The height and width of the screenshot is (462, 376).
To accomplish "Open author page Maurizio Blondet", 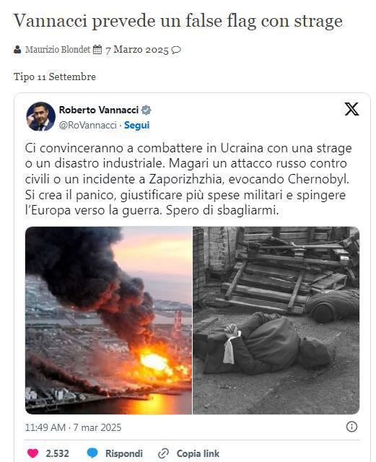I will 58,49.
